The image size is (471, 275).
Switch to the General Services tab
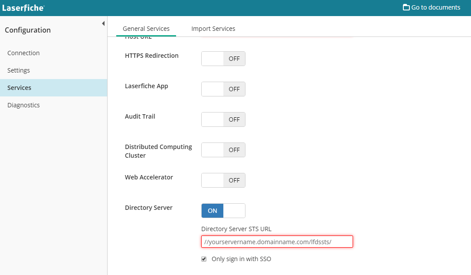(x=146, y=29)
